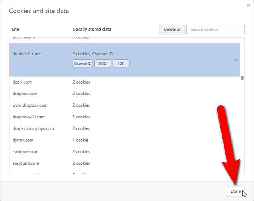This screenshot has width=254, height=201.
Task: Select the dropkickmurphys.com entry
Action: tap(33, 128)
